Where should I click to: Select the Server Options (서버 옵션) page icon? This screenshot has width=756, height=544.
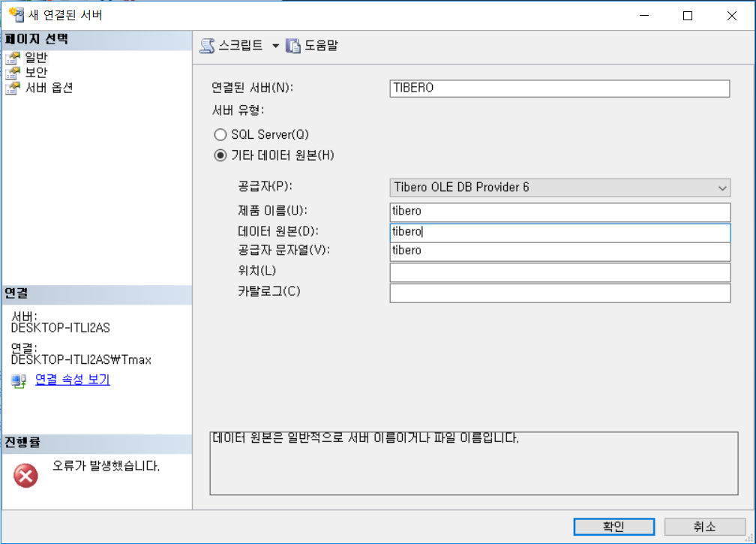pyautogui.click(x=13, y=89)
